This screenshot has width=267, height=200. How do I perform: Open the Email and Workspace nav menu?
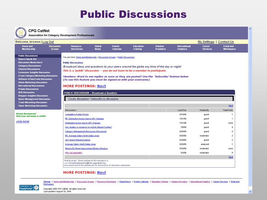coord(229,47)
